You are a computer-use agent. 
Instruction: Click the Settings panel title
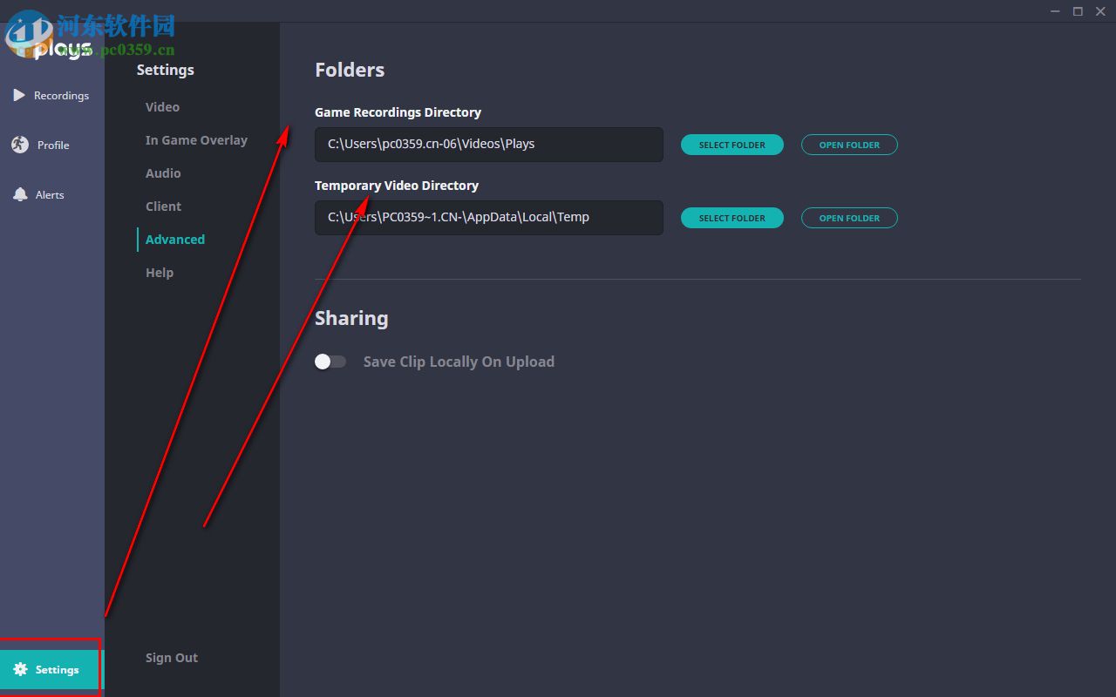(x=166, y=70)
